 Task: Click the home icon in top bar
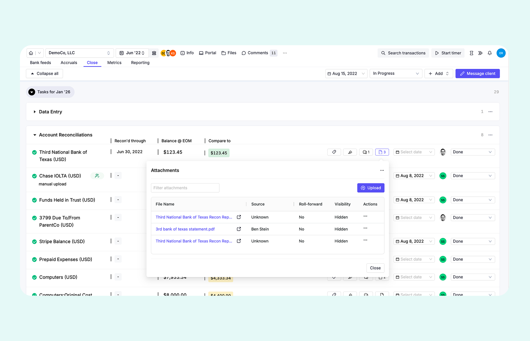pos(31,53)
